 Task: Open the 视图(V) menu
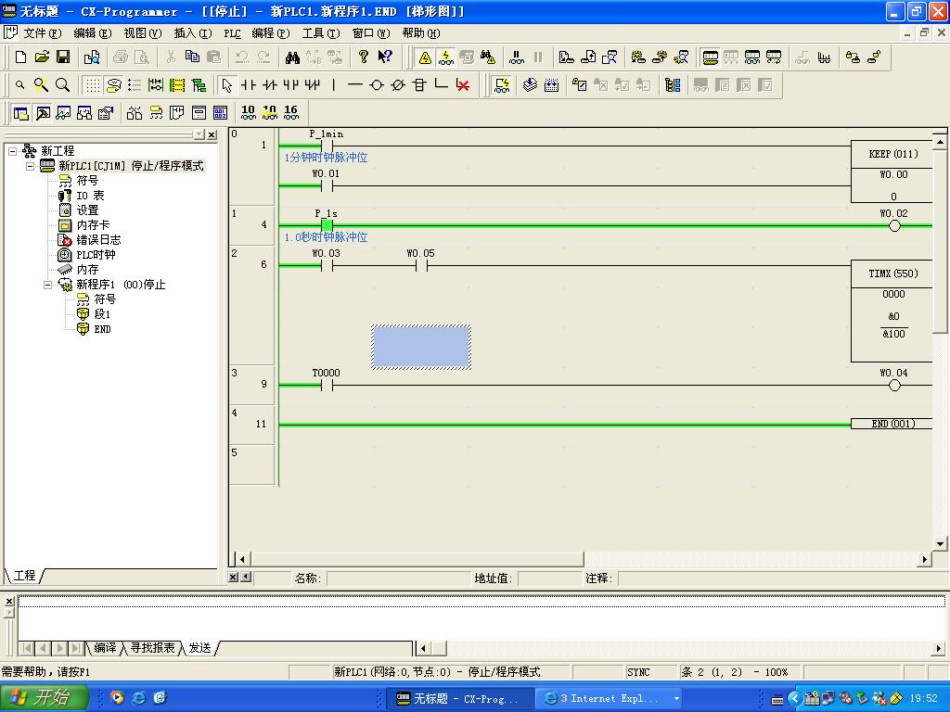point(142,33)
